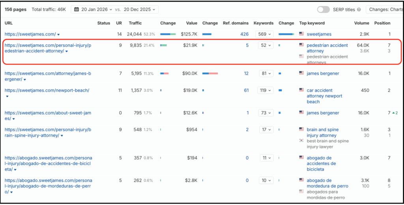Sort by the UR column header
The height and width of the screenshot is (205, 404).
tap(119, 23)
